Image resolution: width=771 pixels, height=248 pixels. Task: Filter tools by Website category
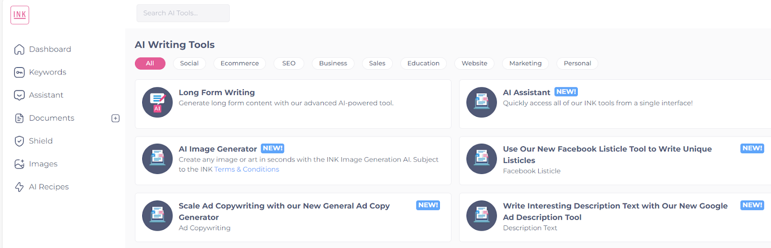pos(475,63)
